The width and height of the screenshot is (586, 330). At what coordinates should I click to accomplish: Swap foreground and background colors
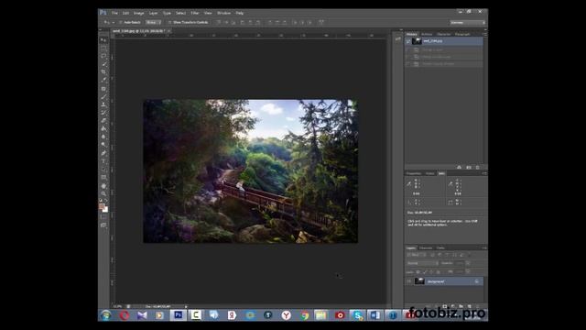[106, 201]
